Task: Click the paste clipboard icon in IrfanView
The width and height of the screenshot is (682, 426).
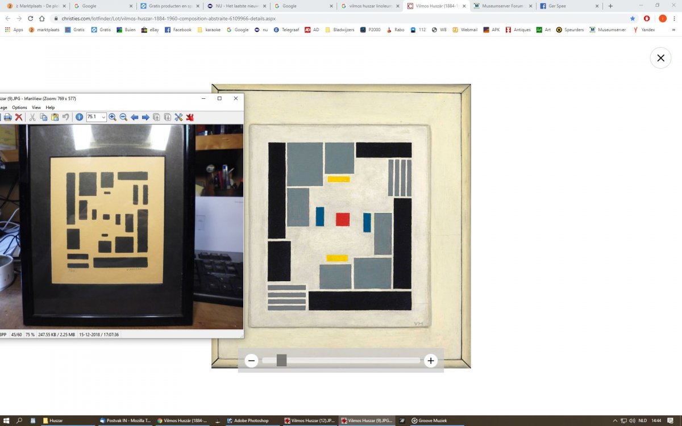Action: 55,117
